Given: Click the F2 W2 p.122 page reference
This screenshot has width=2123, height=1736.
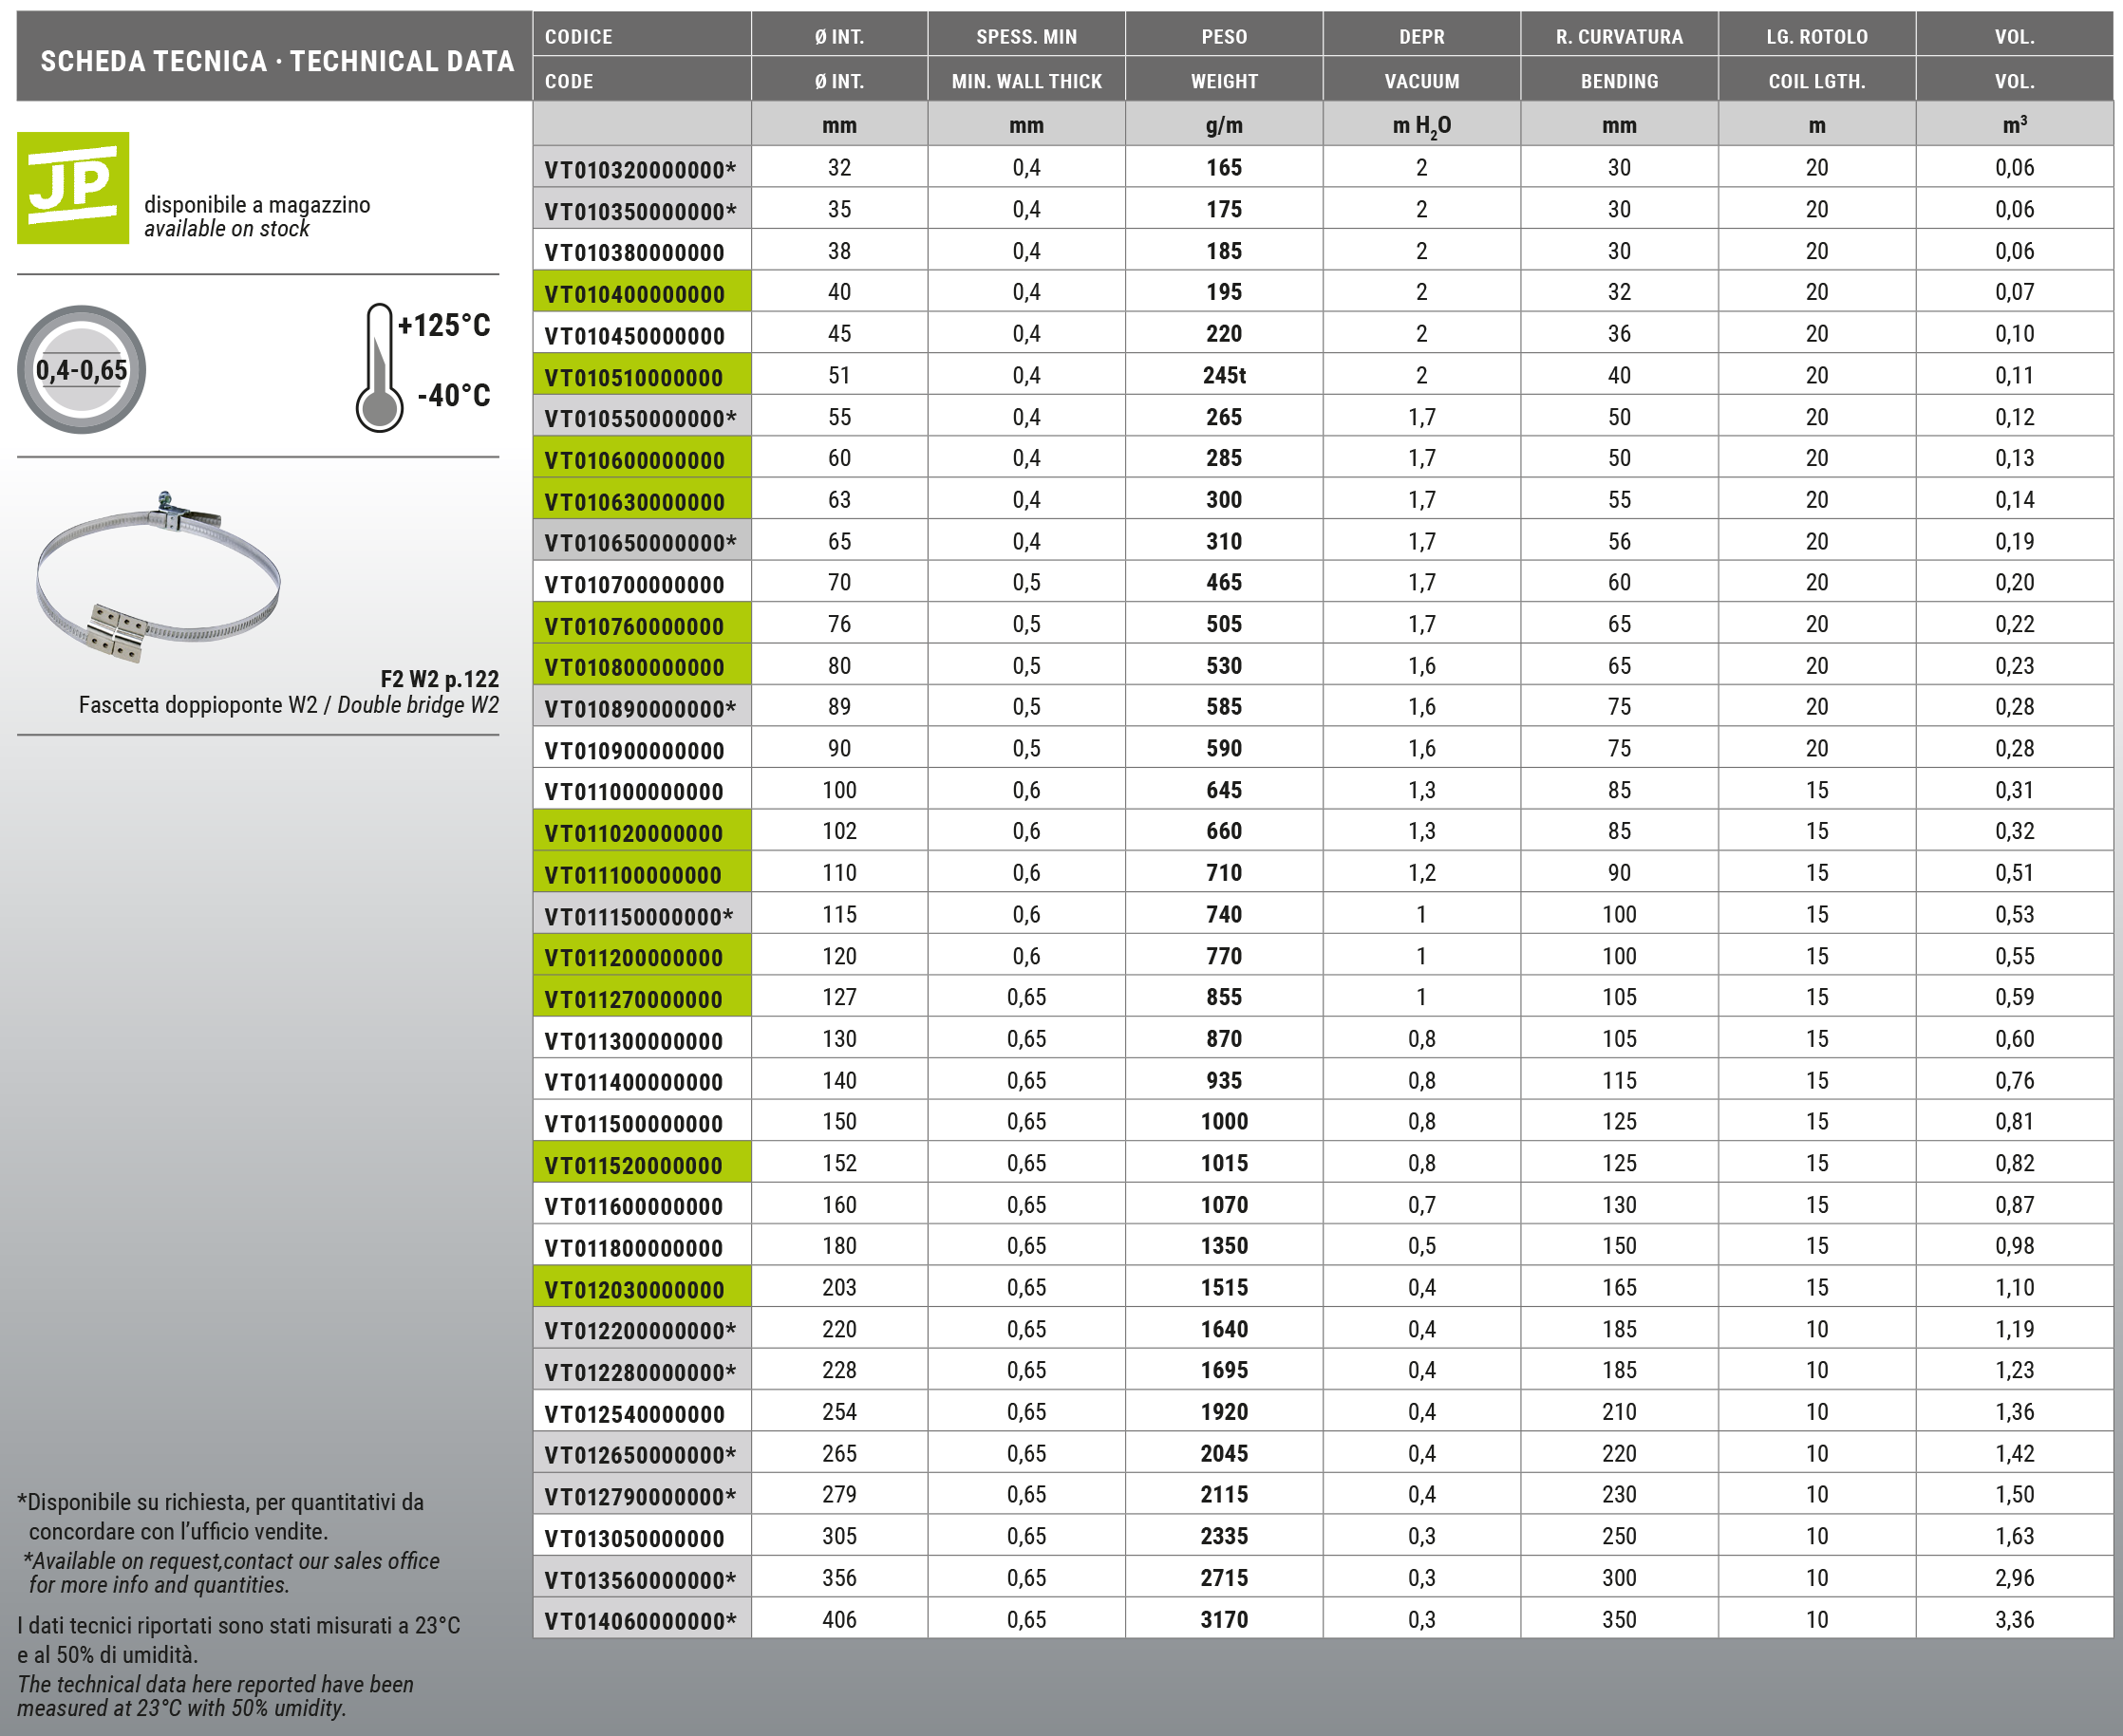Looking at the screenshot, I should click(440, 679).
